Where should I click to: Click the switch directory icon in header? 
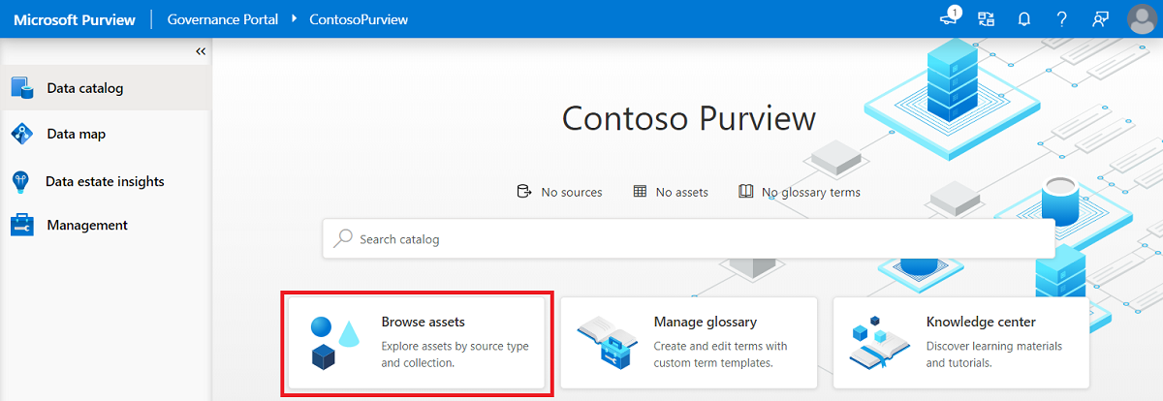click(987, 18)
